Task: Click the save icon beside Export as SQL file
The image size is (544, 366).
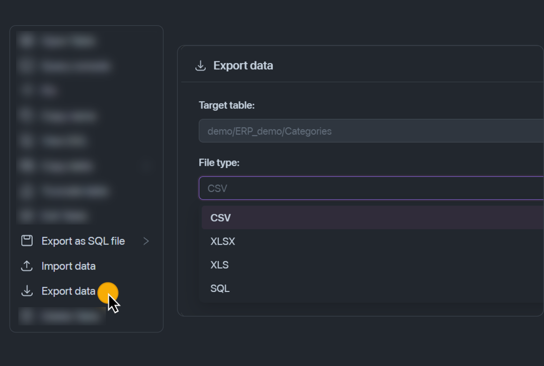Action: pos(27,241)
